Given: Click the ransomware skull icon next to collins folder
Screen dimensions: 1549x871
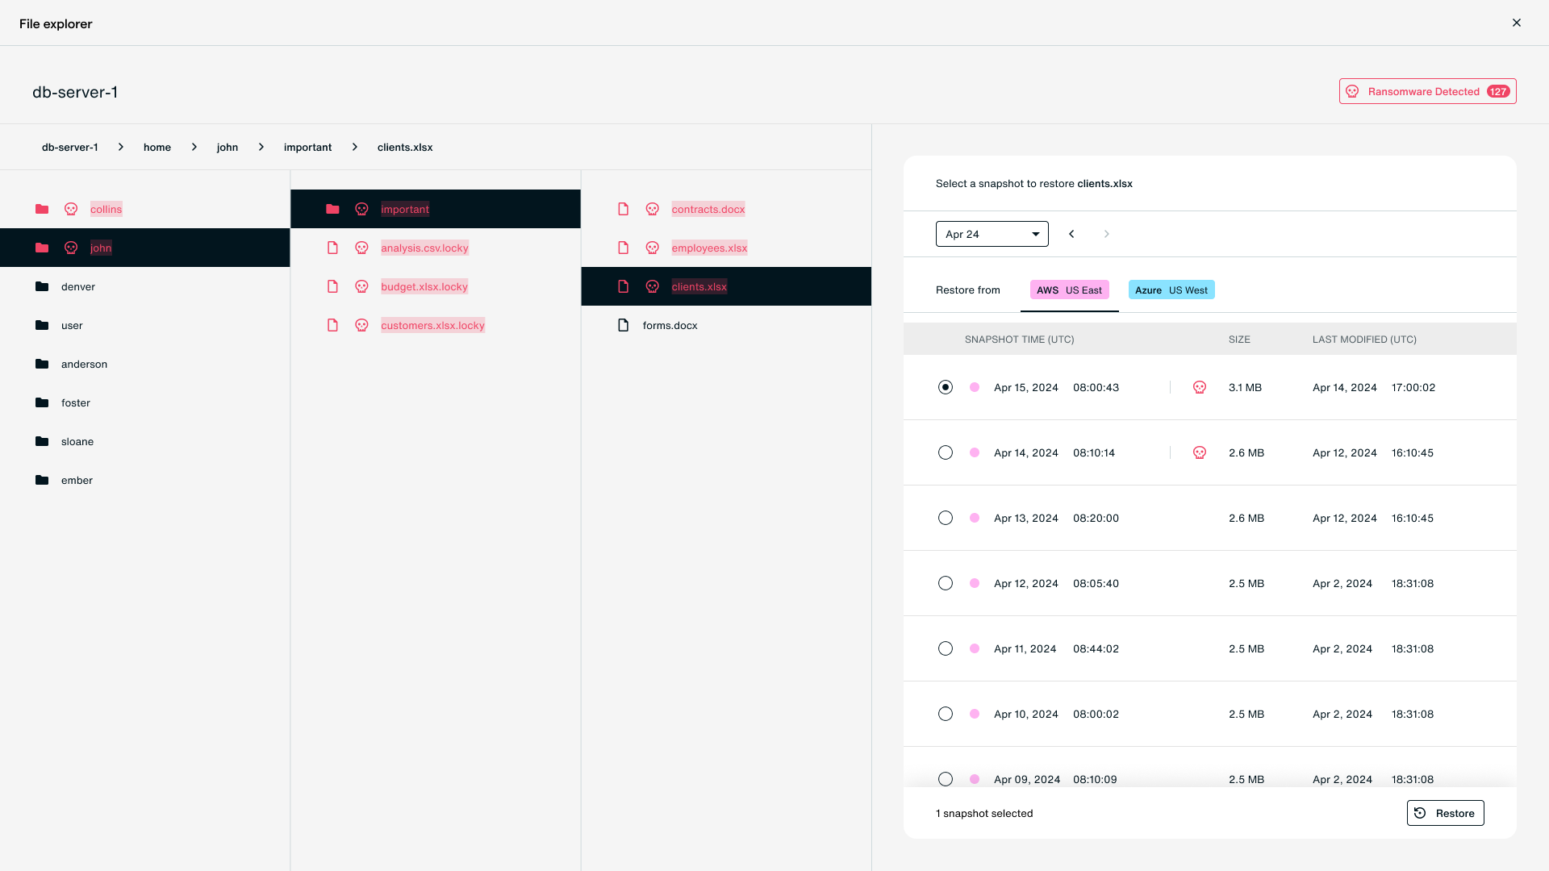Looking at the screenshot, I should [x=71, y=209].
